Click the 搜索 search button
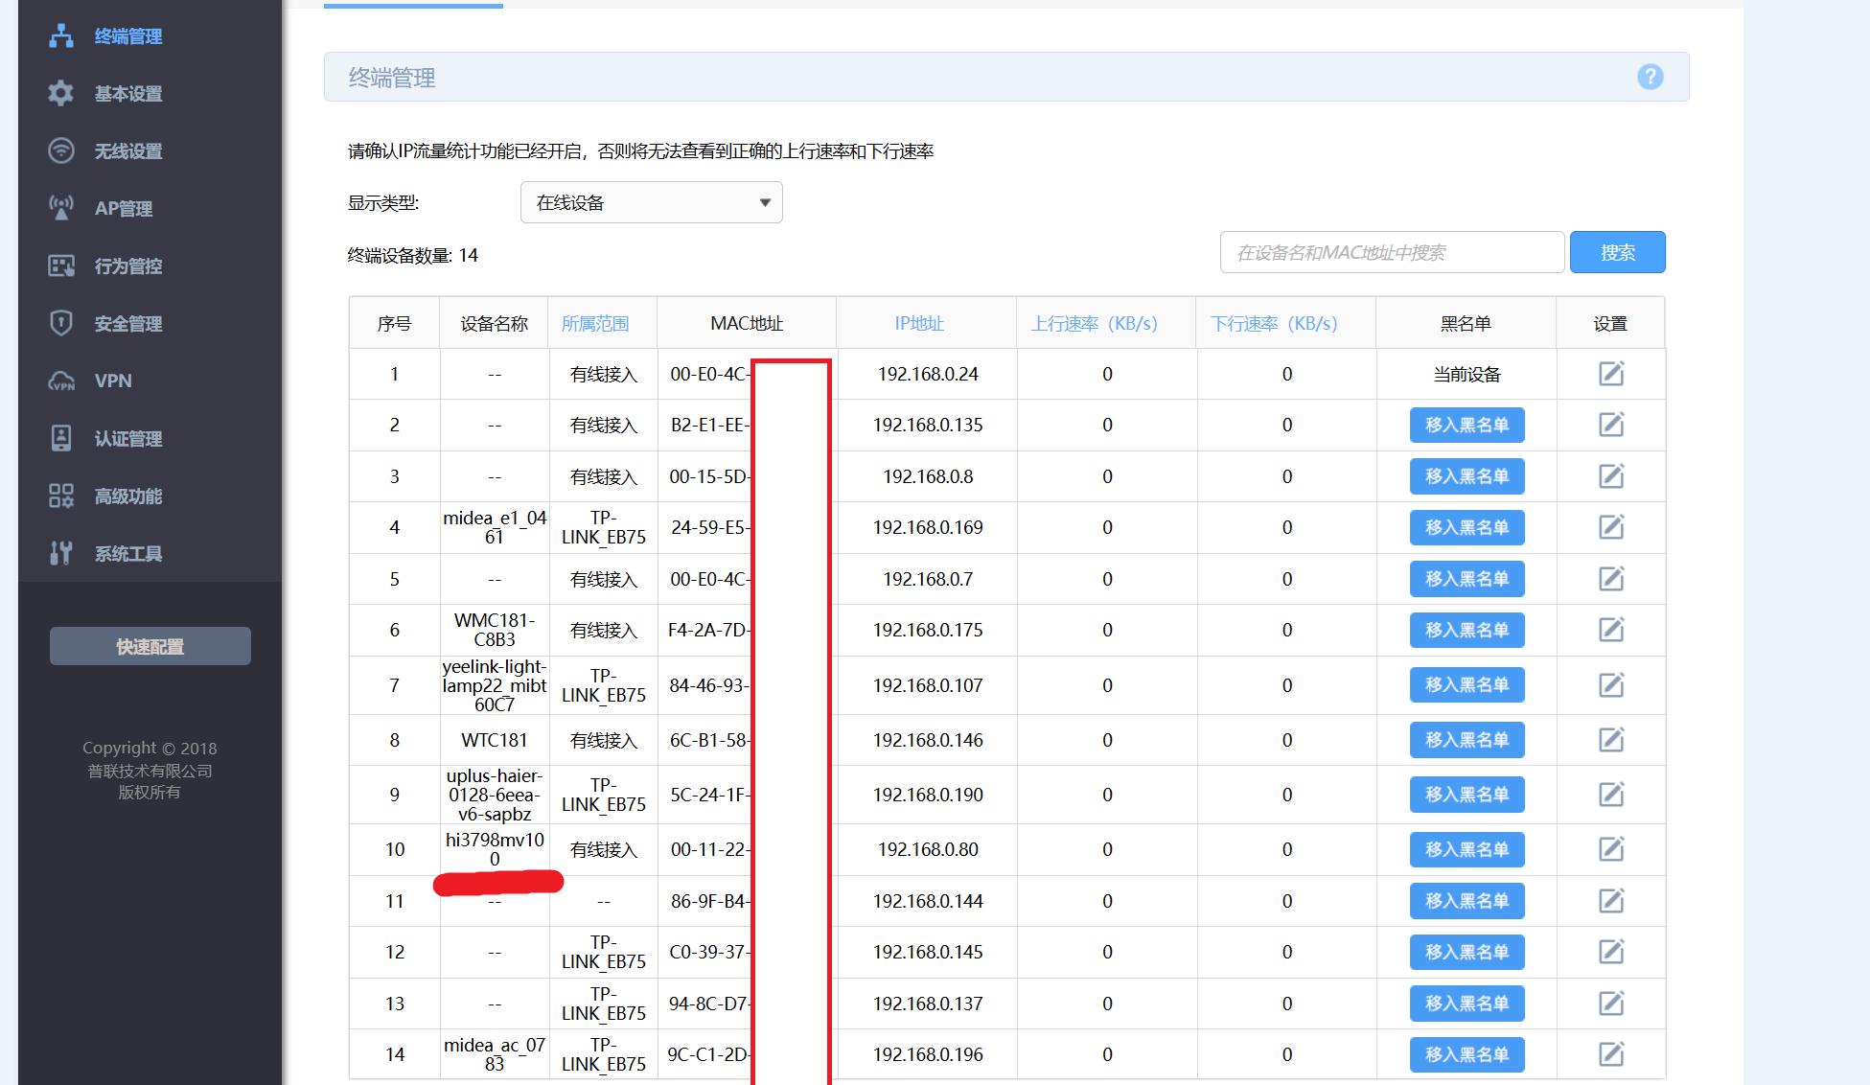The height and width of the screenshot is (1085, 1870). [1617, 253]
